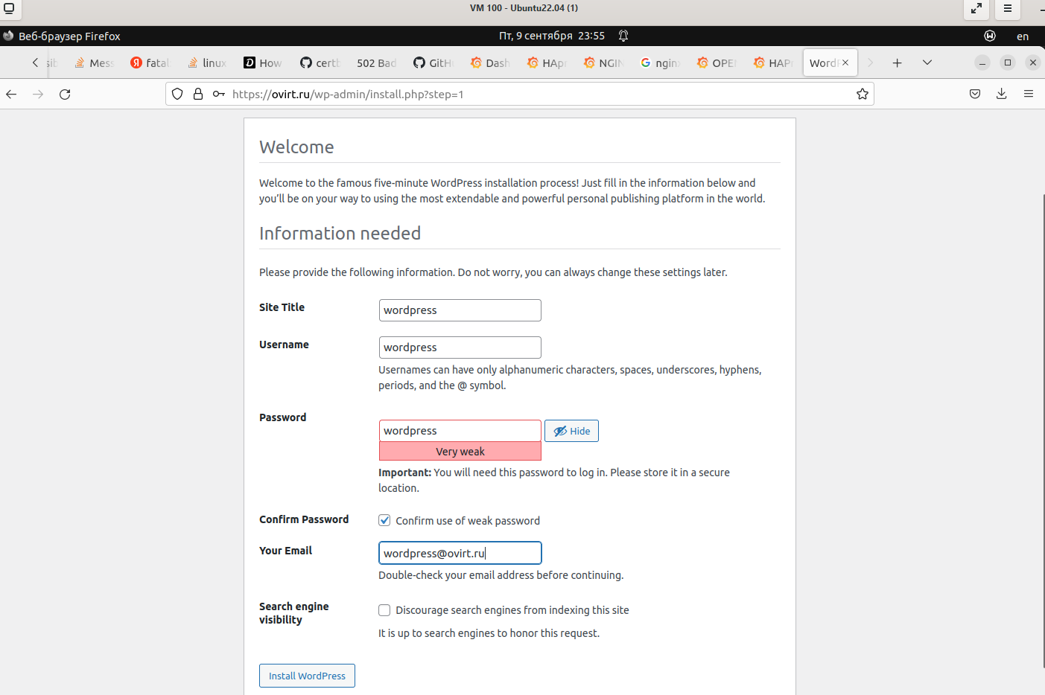Click the Username input field
The width and height of the screenshot is (1045, 695).
tap(460, 347)
